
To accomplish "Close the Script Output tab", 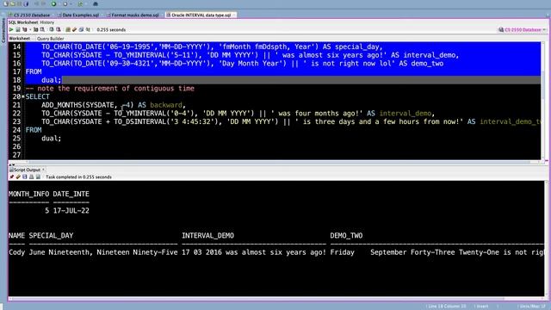I will tap(44, 170).
